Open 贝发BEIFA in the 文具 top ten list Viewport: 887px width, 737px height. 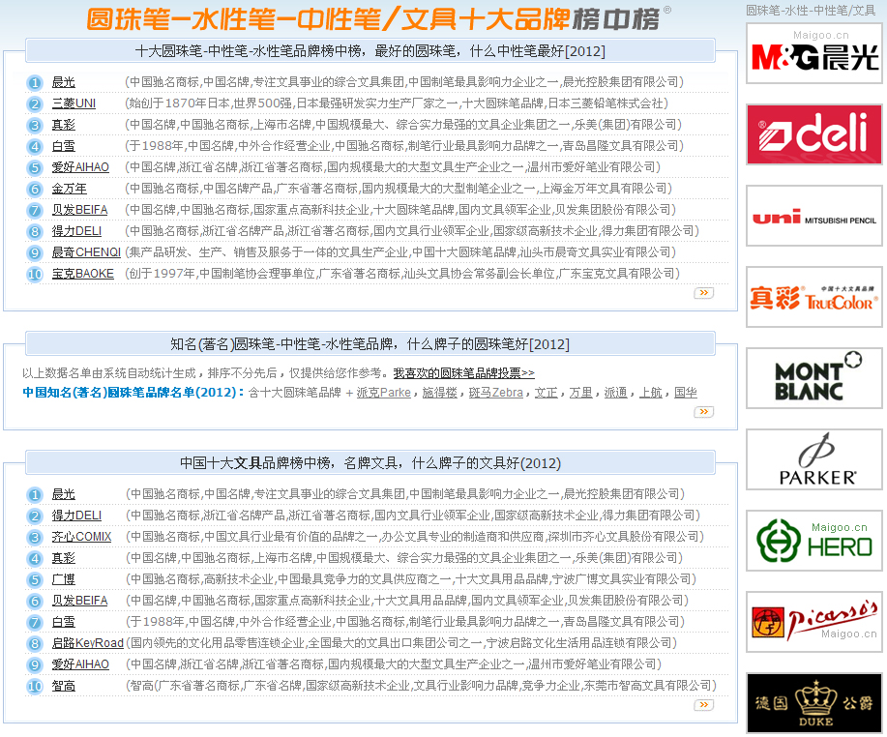pos(79,601)
